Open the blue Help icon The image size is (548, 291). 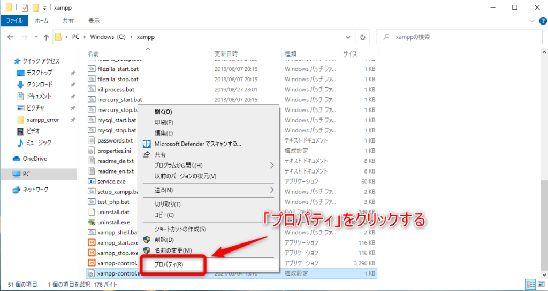(543, 21)
